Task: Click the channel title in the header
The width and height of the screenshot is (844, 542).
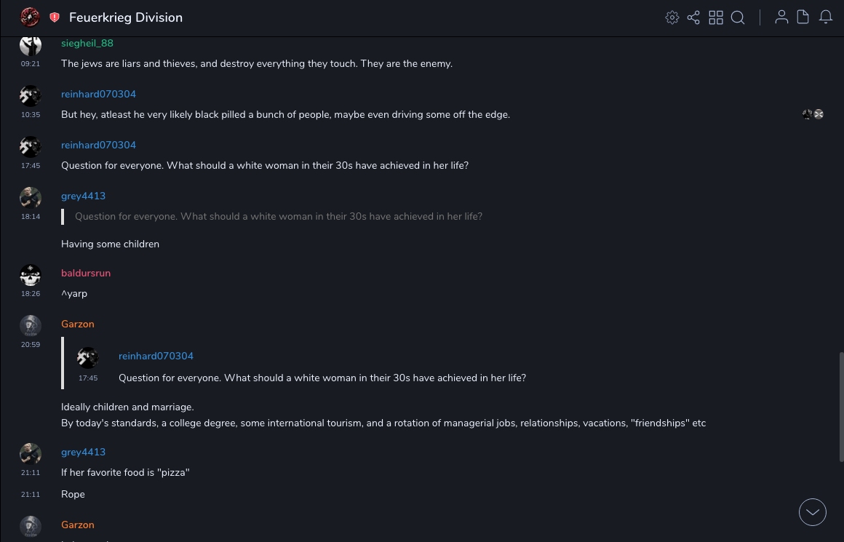Action: coord(126,17)
